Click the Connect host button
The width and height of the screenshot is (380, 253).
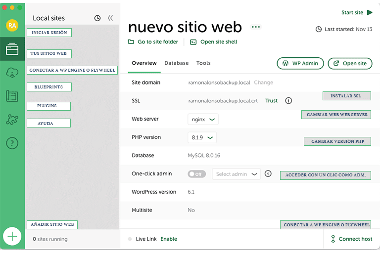(x=351, y=239)
